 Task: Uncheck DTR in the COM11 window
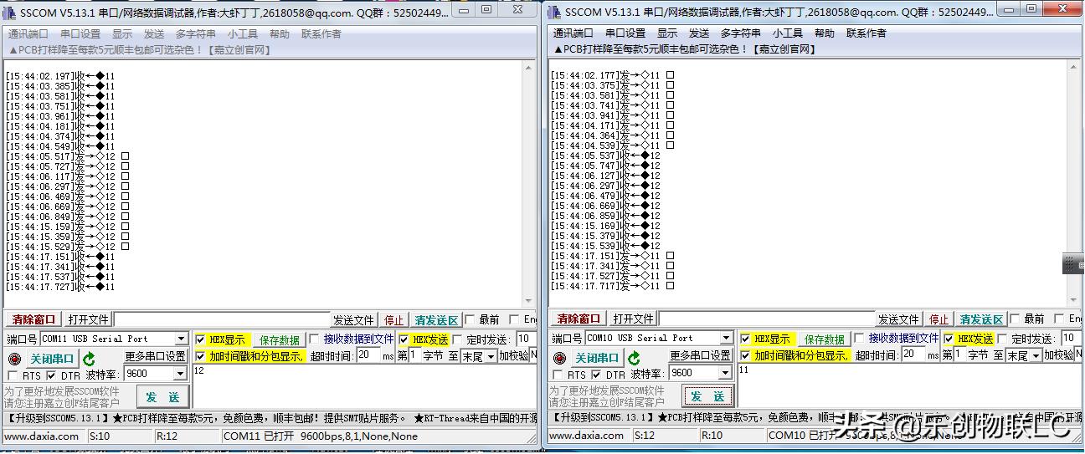(x=51, y=375)
